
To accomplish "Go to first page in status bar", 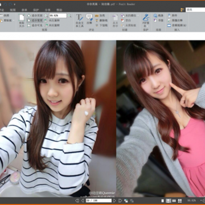I will [x=77, y=200].
